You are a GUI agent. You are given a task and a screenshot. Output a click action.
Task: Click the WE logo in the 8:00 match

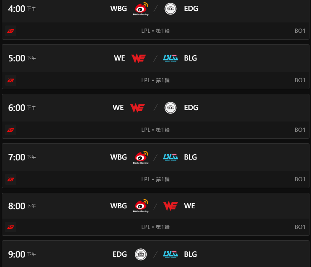(x=170, y=206)
